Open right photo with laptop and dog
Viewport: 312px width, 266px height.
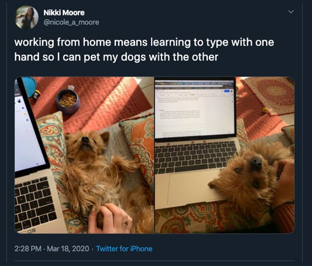point(225,155)
